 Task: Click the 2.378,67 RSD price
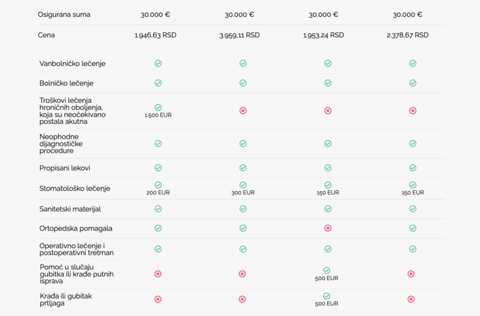coord(408,35)
